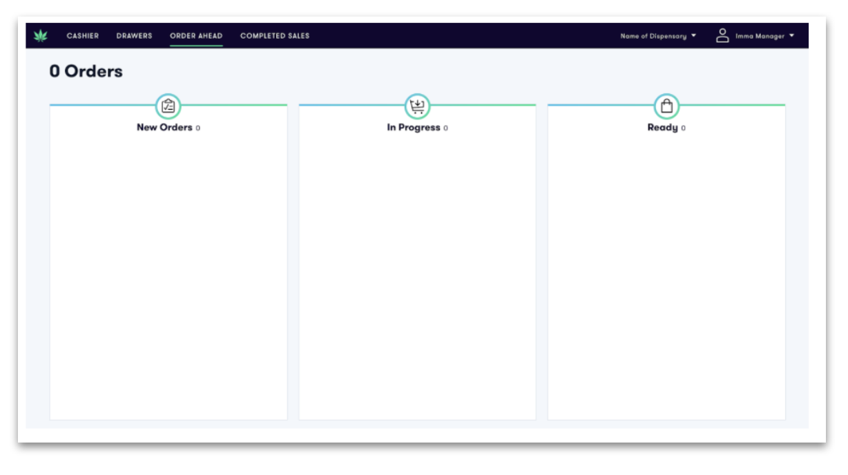This screenshot has width=848, height=475.
Task: Click the user profile silhouette icon
Action: pyautogui.click(x=722, y=36)
